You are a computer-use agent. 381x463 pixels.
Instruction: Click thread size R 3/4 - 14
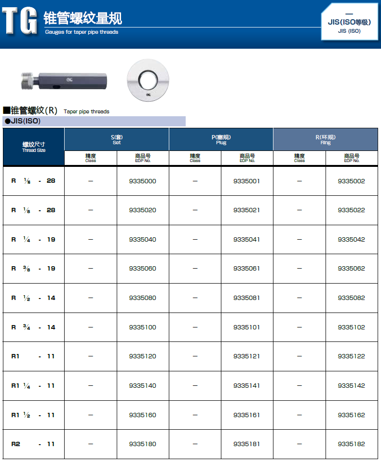pyautogui.click(x=33, y=327)
